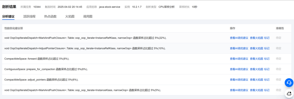The width and height of the screenshot is (294, 99).
Task: Select the sampling duration 10秒
Action: [x=194, y=7]
